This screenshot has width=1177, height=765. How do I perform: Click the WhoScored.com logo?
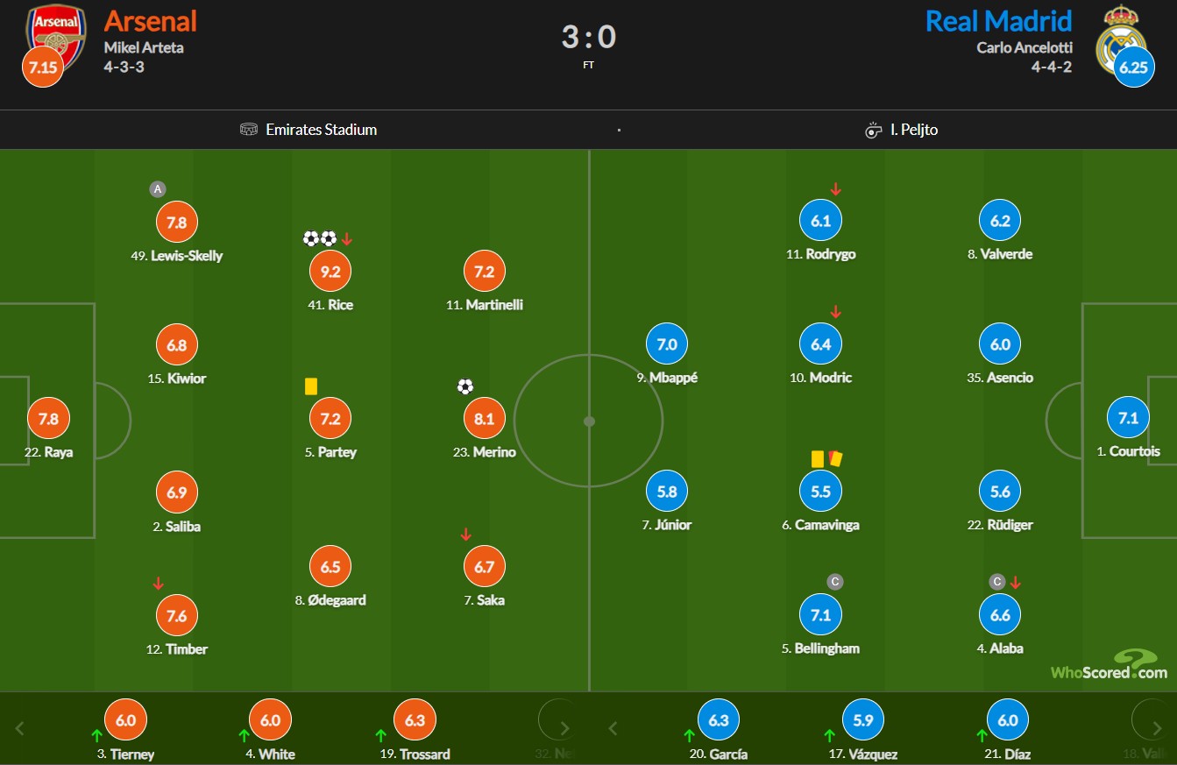pyautogui.click(x=1110, y=665)
